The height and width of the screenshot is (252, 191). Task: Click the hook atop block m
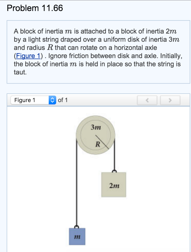77,227
